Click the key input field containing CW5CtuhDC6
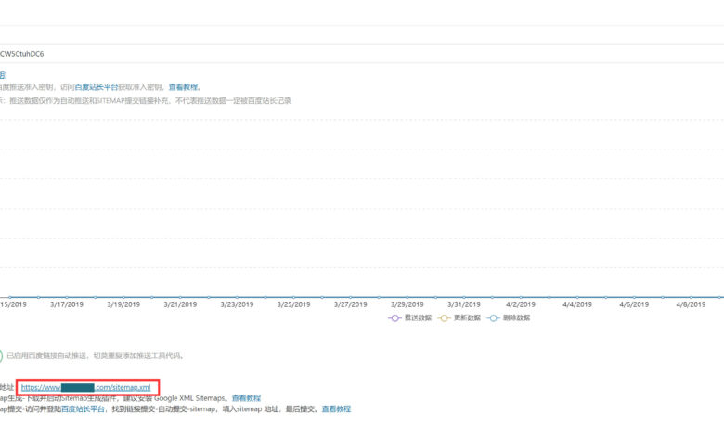The height and width of the screenshot is (427, 724). click(362, 54)
